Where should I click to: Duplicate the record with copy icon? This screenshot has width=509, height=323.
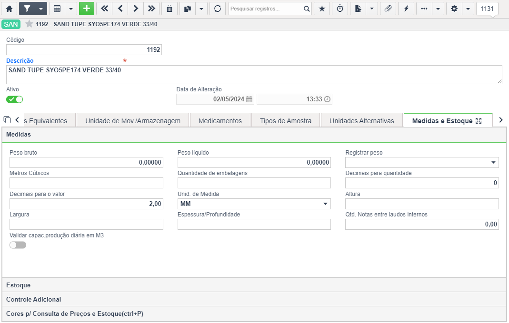pyautogui.click(x=187, y=9)
